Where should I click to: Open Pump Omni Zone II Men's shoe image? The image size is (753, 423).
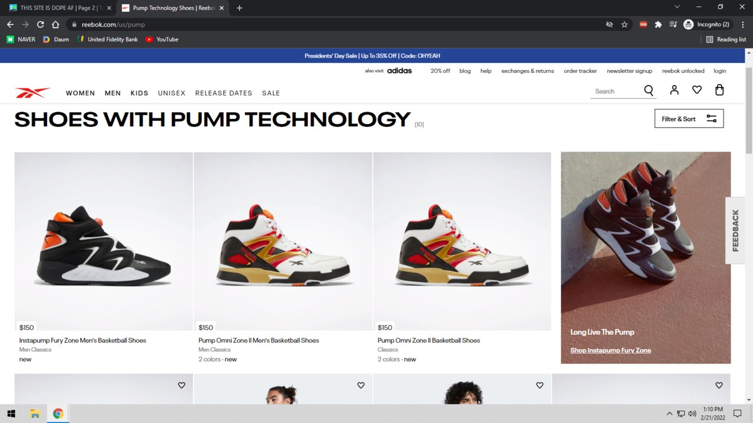click(283, 241)
